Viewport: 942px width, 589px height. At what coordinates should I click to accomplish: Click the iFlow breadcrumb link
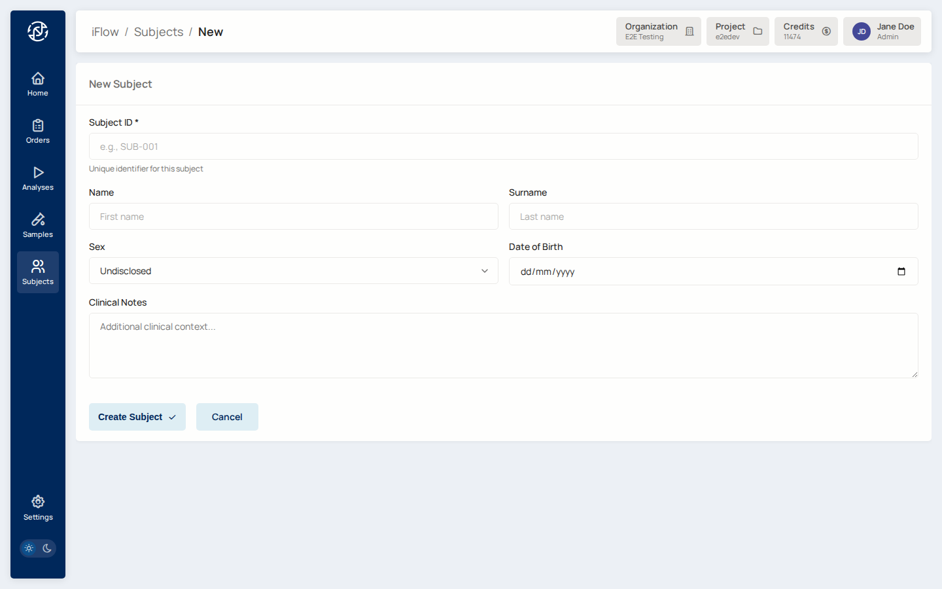pyautogui.click(x=105, y=32)
